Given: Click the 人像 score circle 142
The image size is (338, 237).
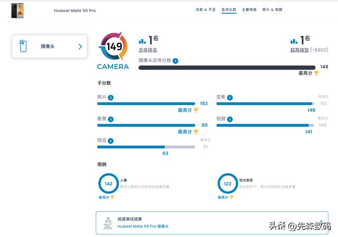Looking at the screenshot, I should 108,184.
